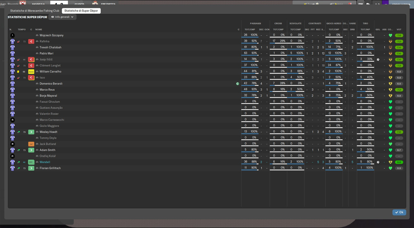Click the red substituted-off arrow beside Rafinha
Viewport: 414px width, 228px height.
point(31,41)
